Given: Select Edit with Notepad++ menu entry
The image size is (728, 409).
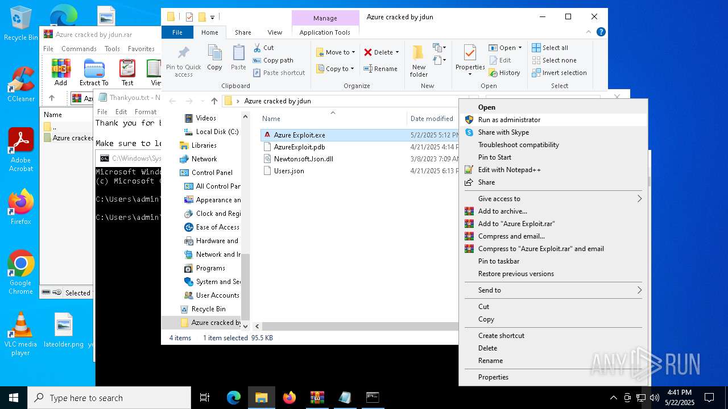Looking at the screenshot, I should tap(553, 170).
